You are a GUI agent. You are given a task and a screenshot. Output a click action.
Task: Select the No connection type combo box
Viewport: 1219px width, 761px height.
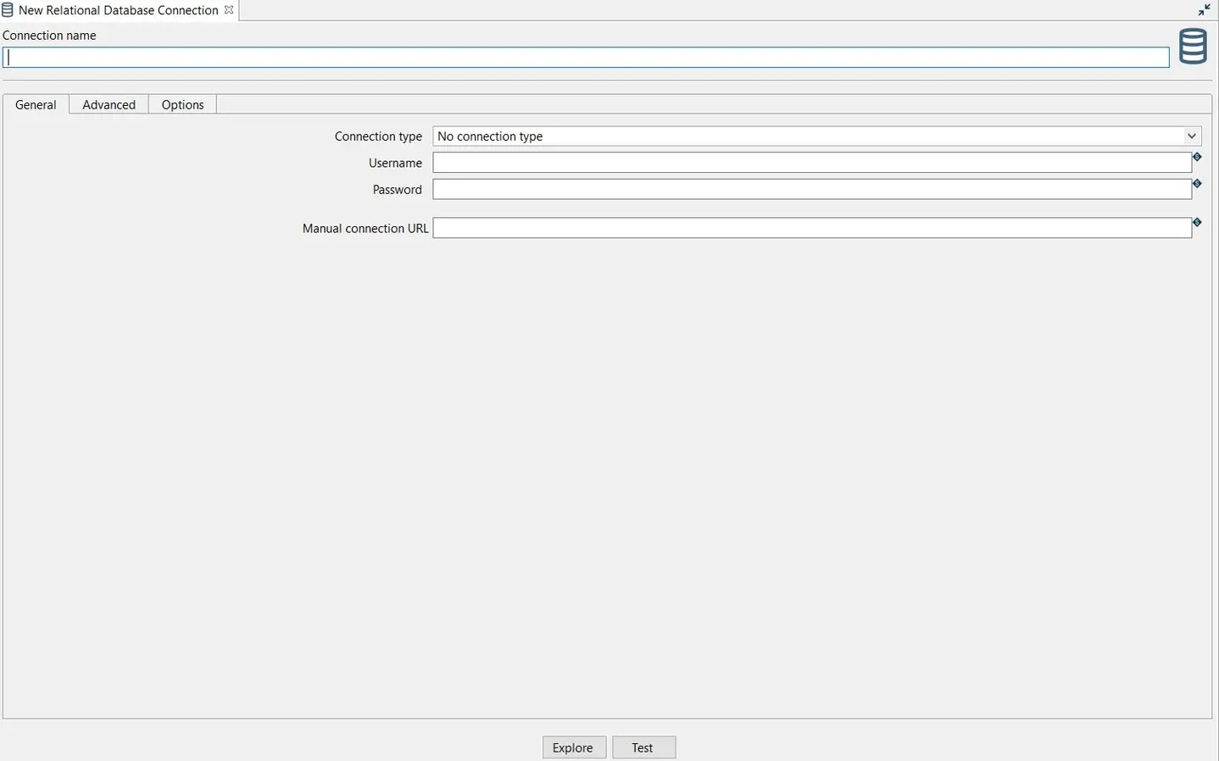(x=763, y=136)
